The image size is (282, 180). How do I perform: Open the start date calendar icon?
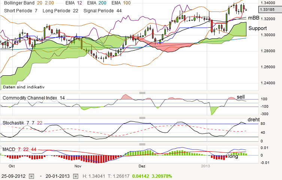(31, 176)
